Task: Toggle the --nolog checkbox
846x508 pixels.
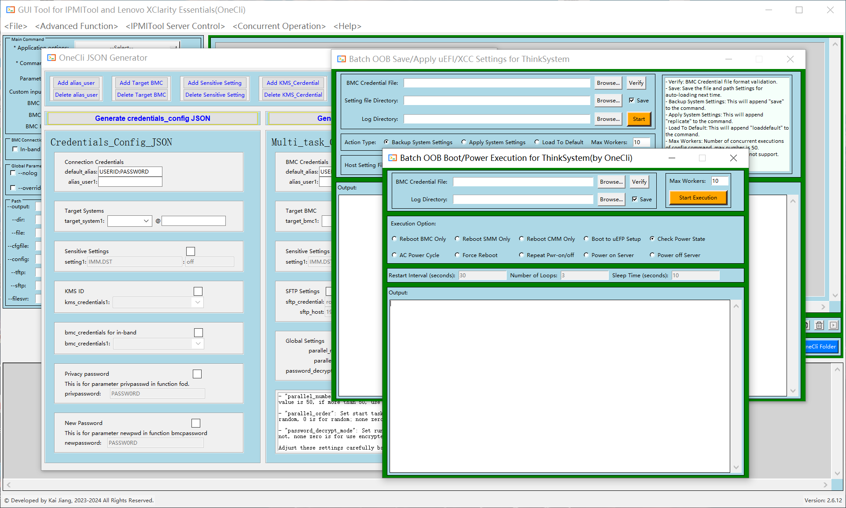Action: [x=13, y=173]
